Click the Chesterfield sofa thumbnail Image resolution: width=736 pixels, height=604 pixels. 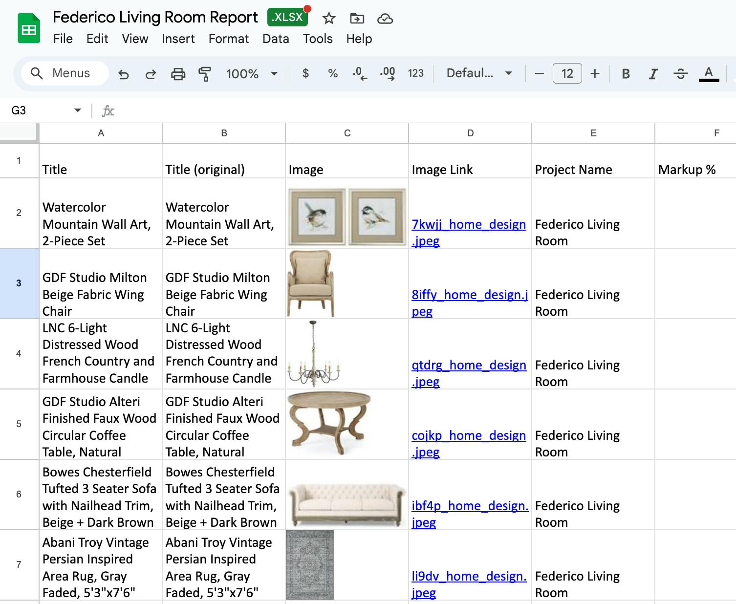347,505
